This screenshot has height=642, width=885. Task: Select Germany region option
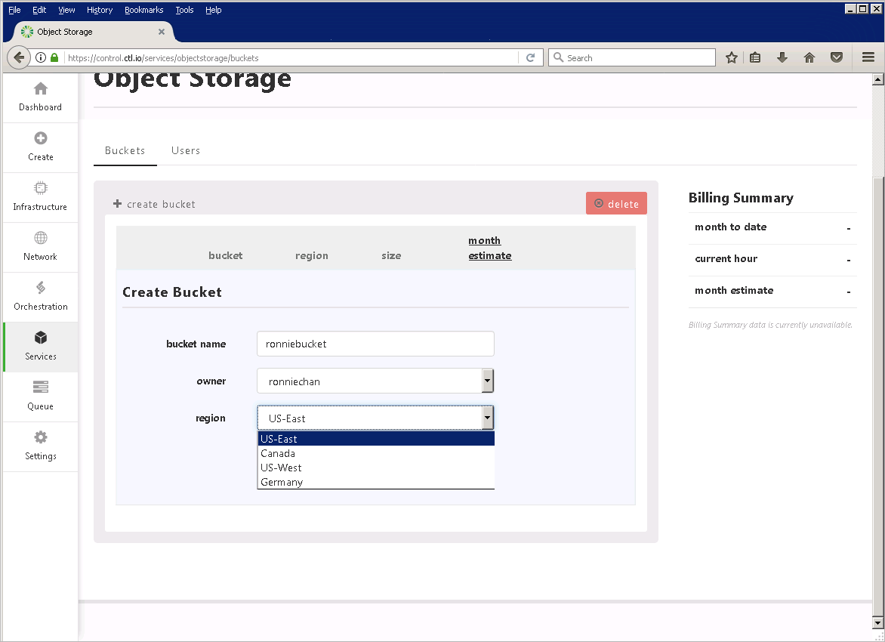coord(376,482)
